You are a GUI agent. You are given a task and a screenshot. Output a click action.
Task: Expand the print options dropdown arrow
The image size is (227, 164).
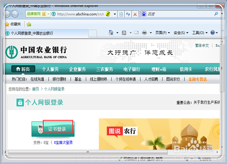click(x=151, y=33)
